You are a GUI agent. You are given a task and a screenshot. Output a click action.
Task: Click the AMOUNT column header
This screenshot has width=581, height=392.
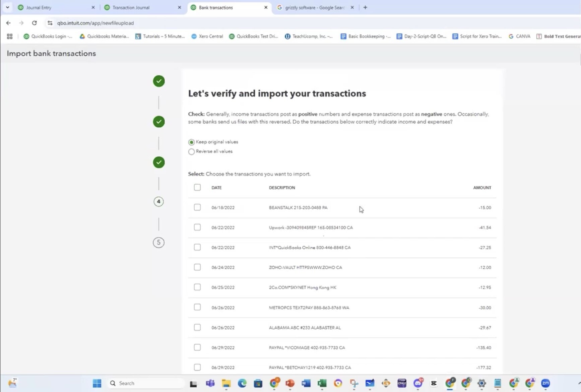click(482, 188)
